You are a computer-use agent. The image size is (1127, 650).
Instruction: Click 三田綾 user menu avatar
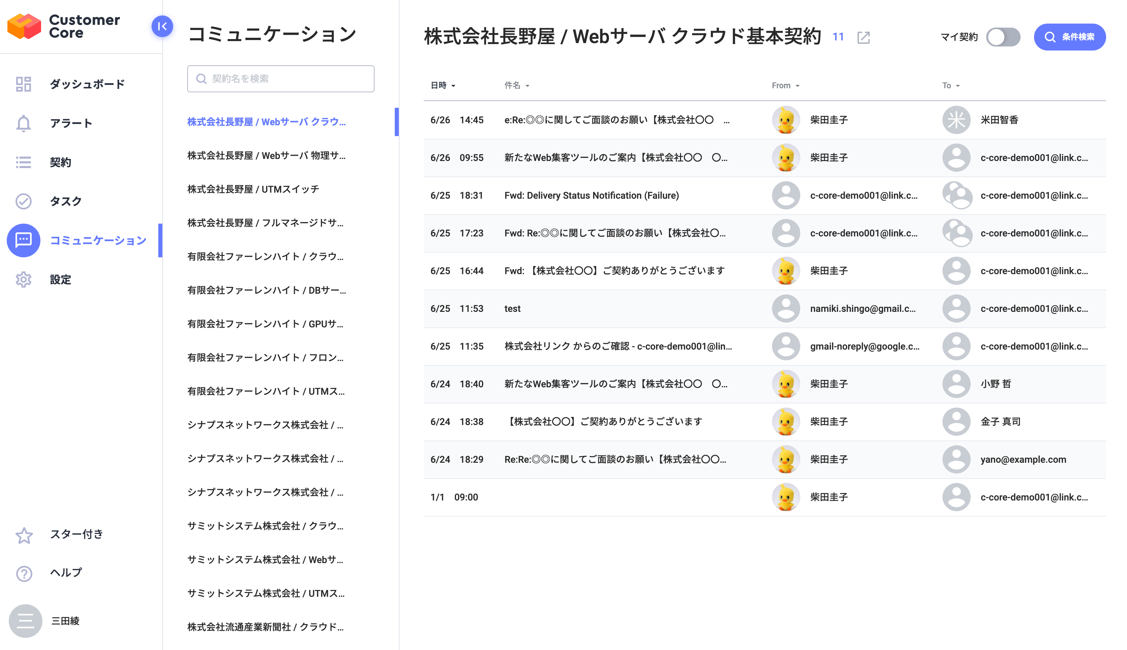click(x=26, y=621)
